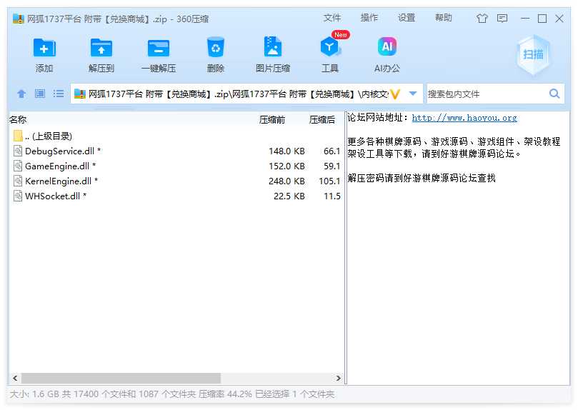Click the search magnifier icon

[x=554, y=94]
